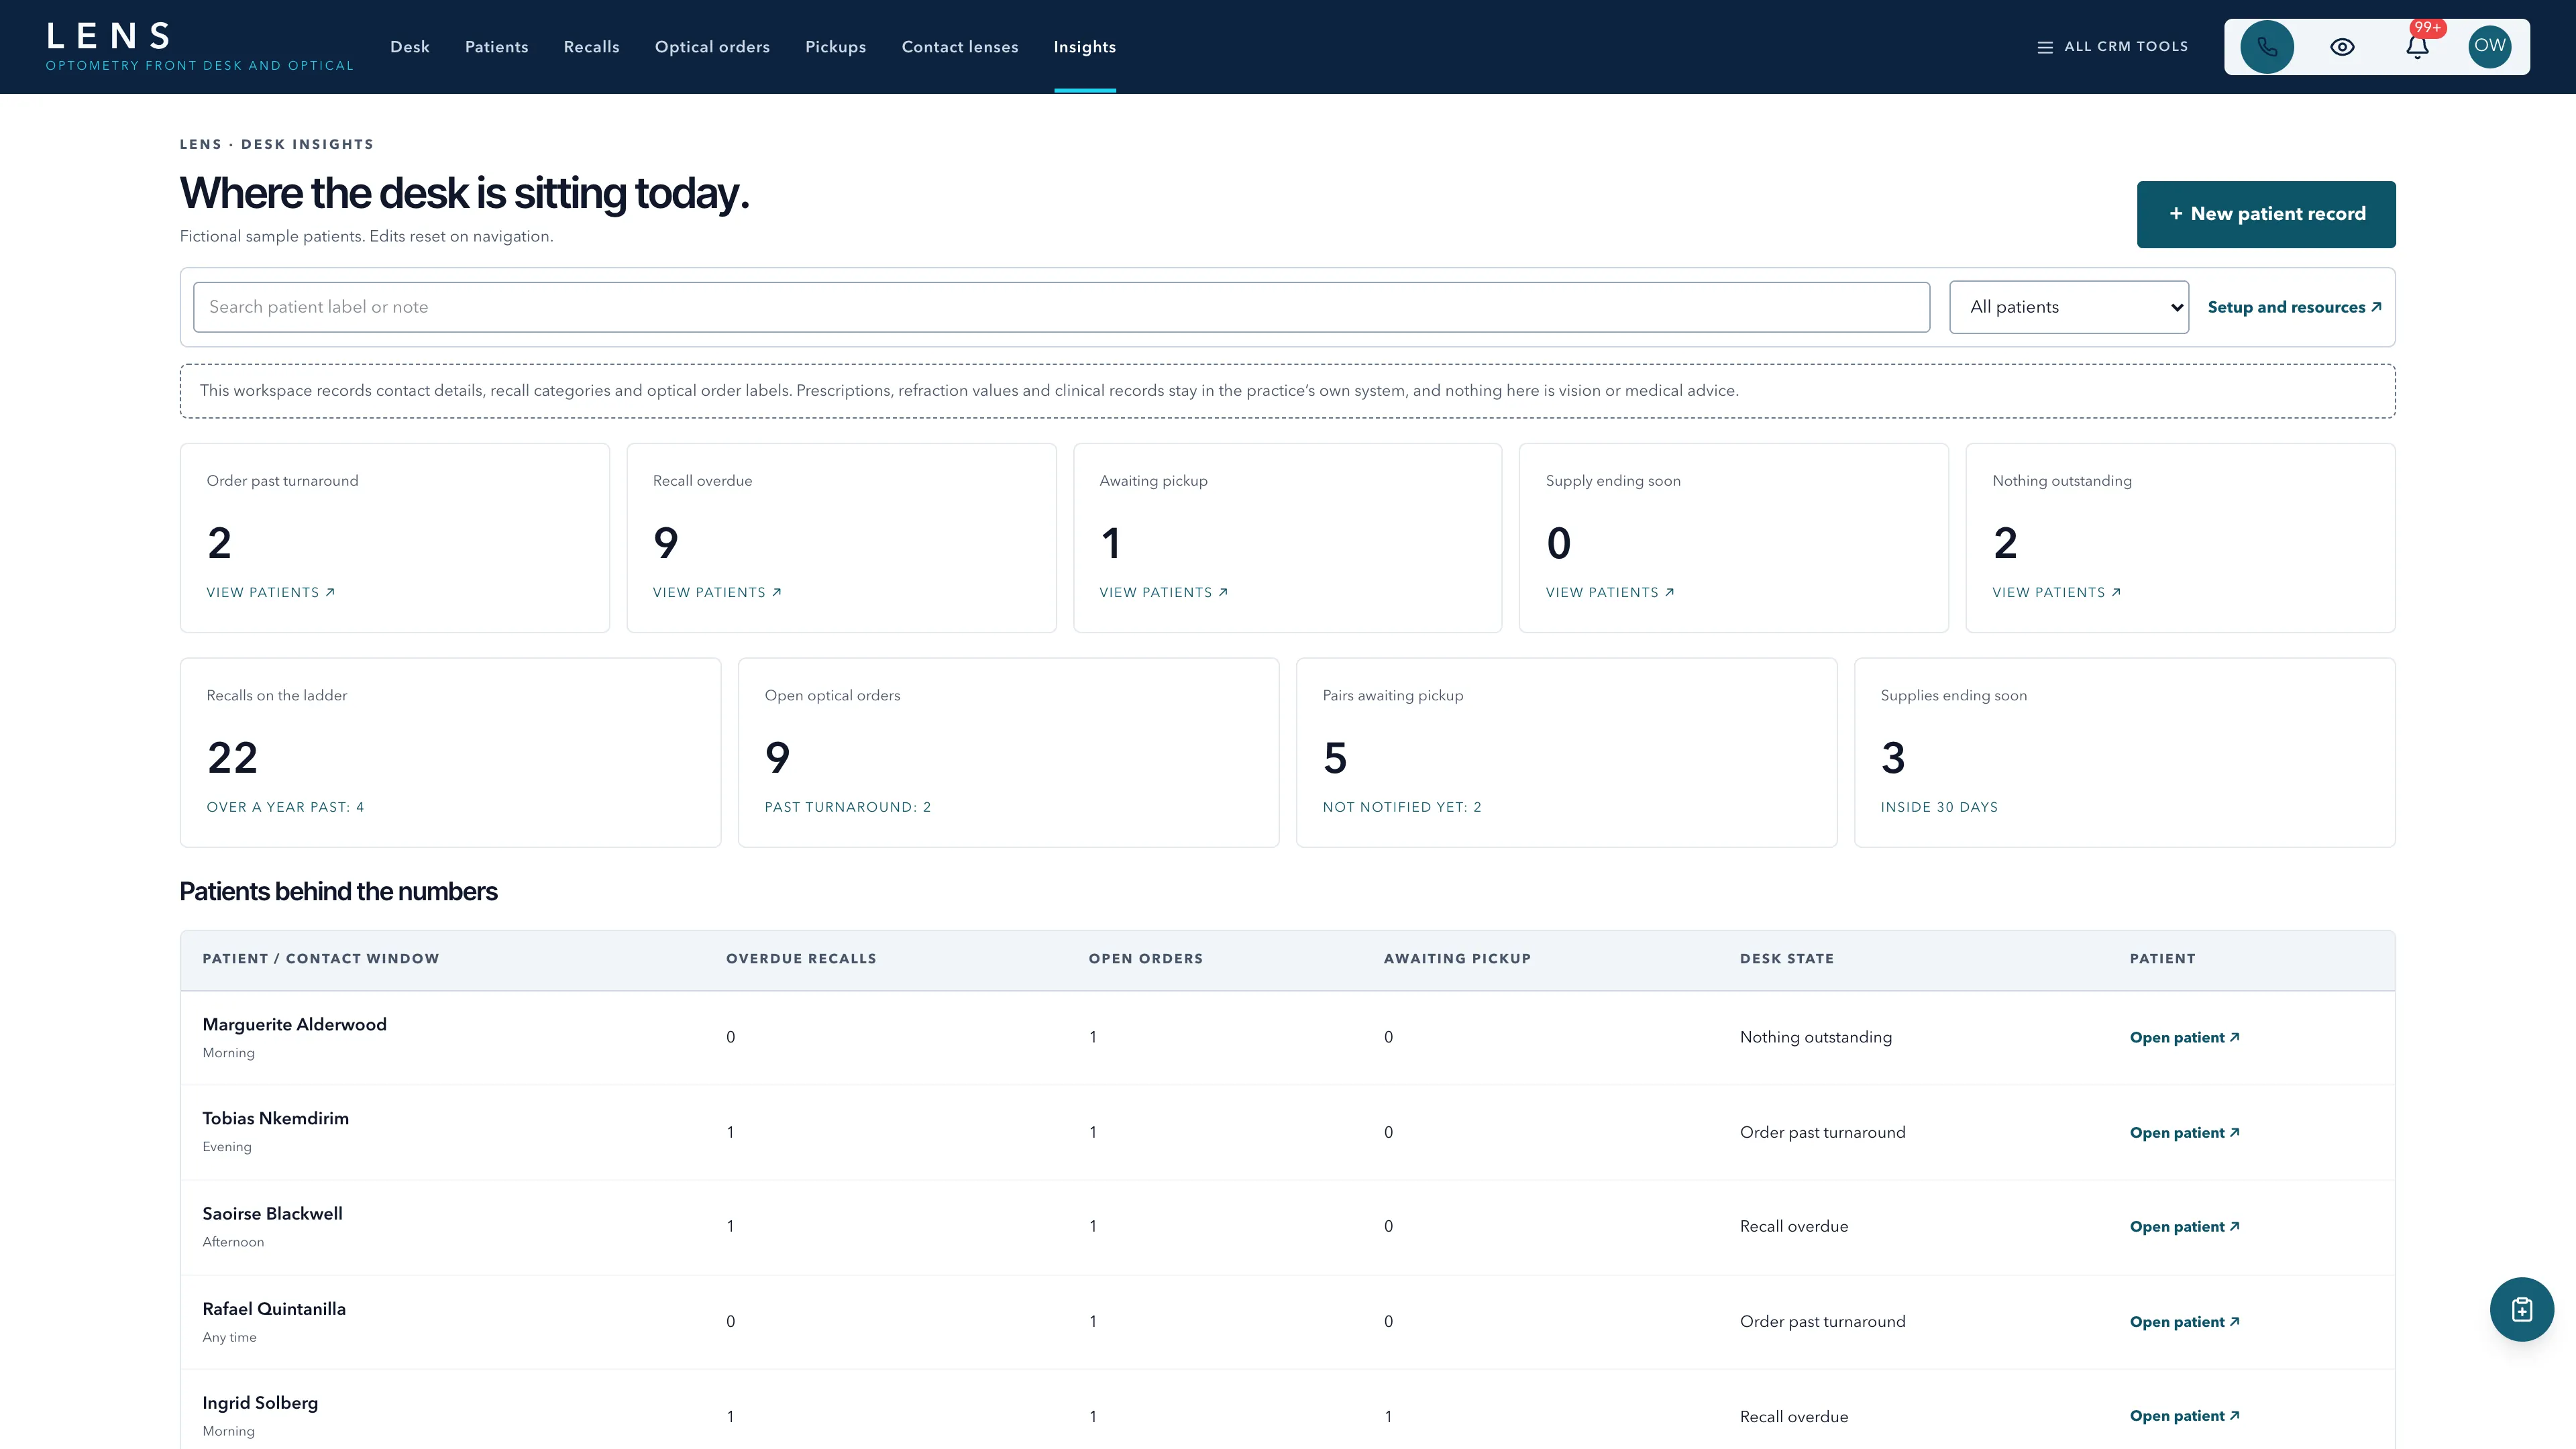Click the Overdue Recalls column header
Image resolution: width=2576 pixels, height=1449 pixels.
point(801,958)
